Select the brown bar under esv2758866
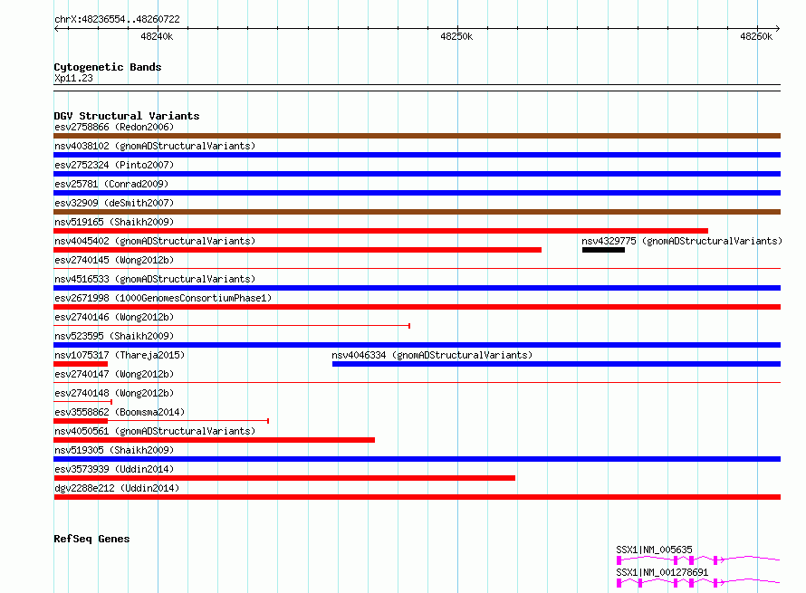This screenshot has height=593, width=806. point(417,136)
